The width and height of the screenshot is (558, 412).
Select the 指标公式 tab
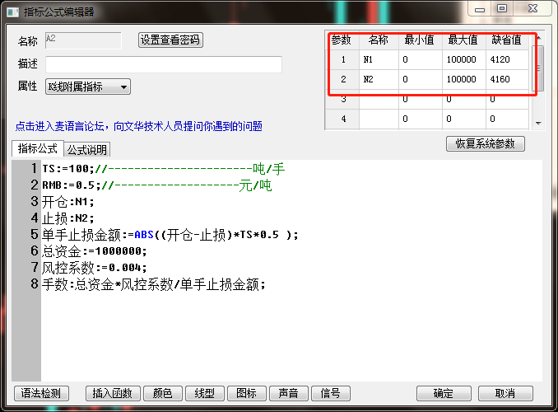[37, 149]
